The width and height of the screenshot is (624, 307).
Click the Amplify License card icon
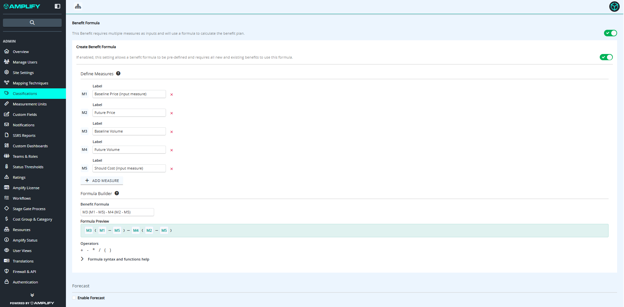[x=7, y=188]
